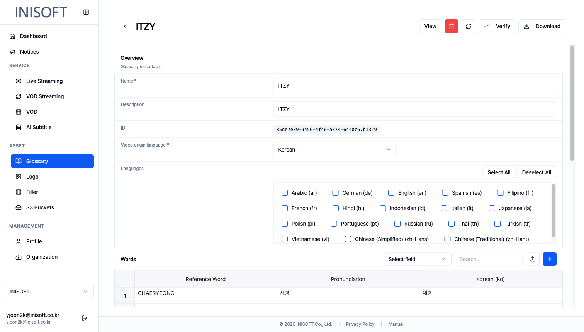Collapse the sidebar panel icon
The height and width of the screenshot is (332, 584).
click(x=86, y=12)
